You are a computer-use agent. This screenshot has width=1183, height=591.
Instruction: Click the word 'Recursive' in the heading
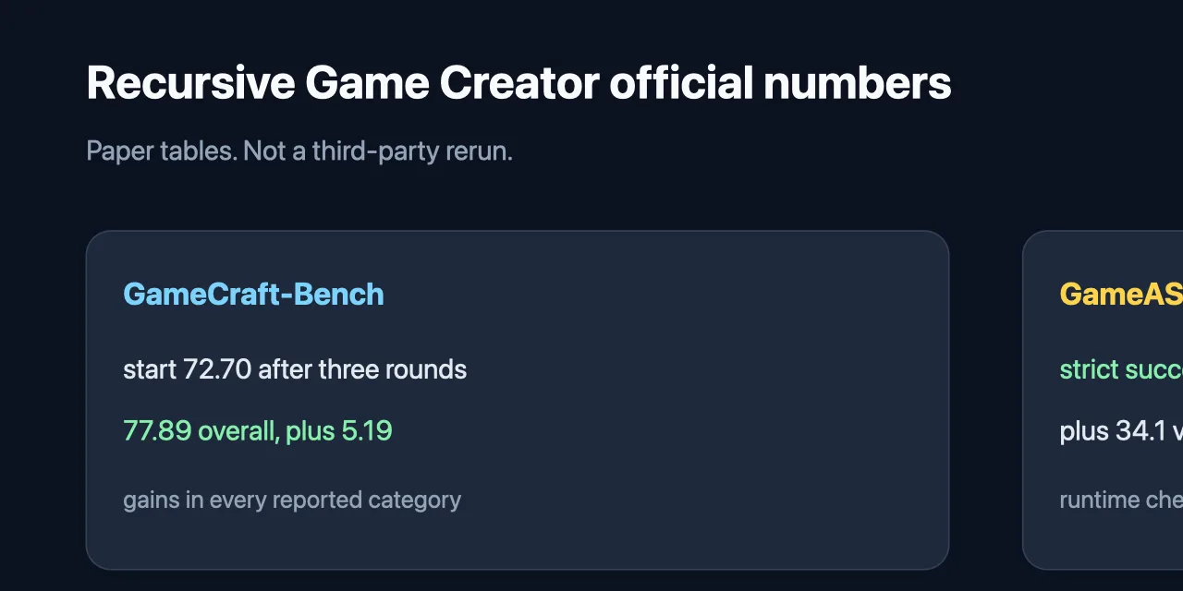pyautogui.click(x=191, y=84)
